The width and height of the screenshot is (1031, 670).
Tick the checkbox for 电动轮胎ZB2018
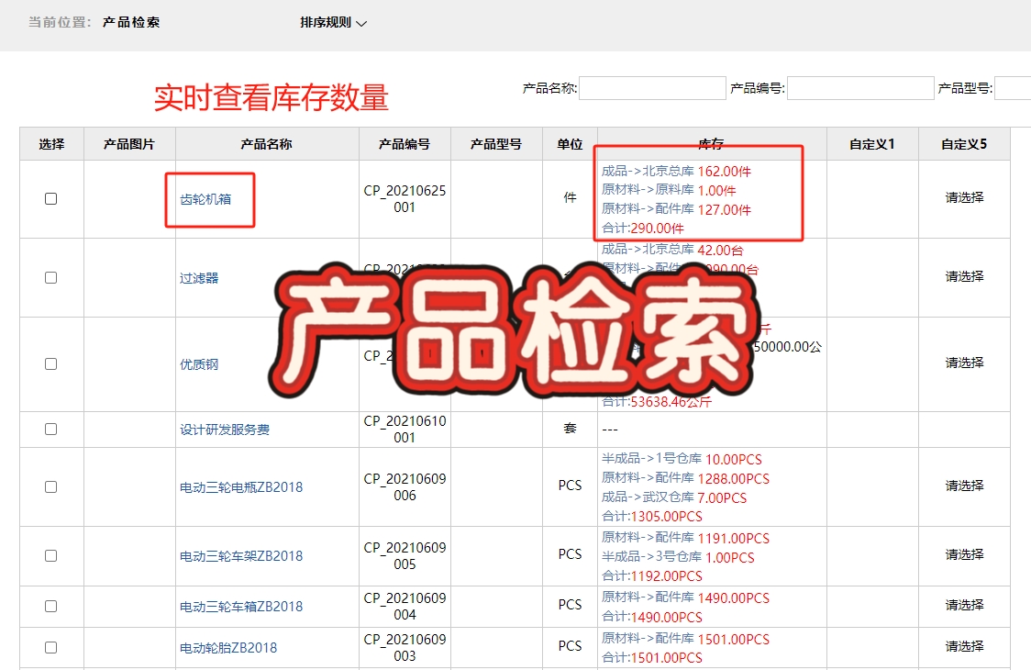tap(50, 648)
